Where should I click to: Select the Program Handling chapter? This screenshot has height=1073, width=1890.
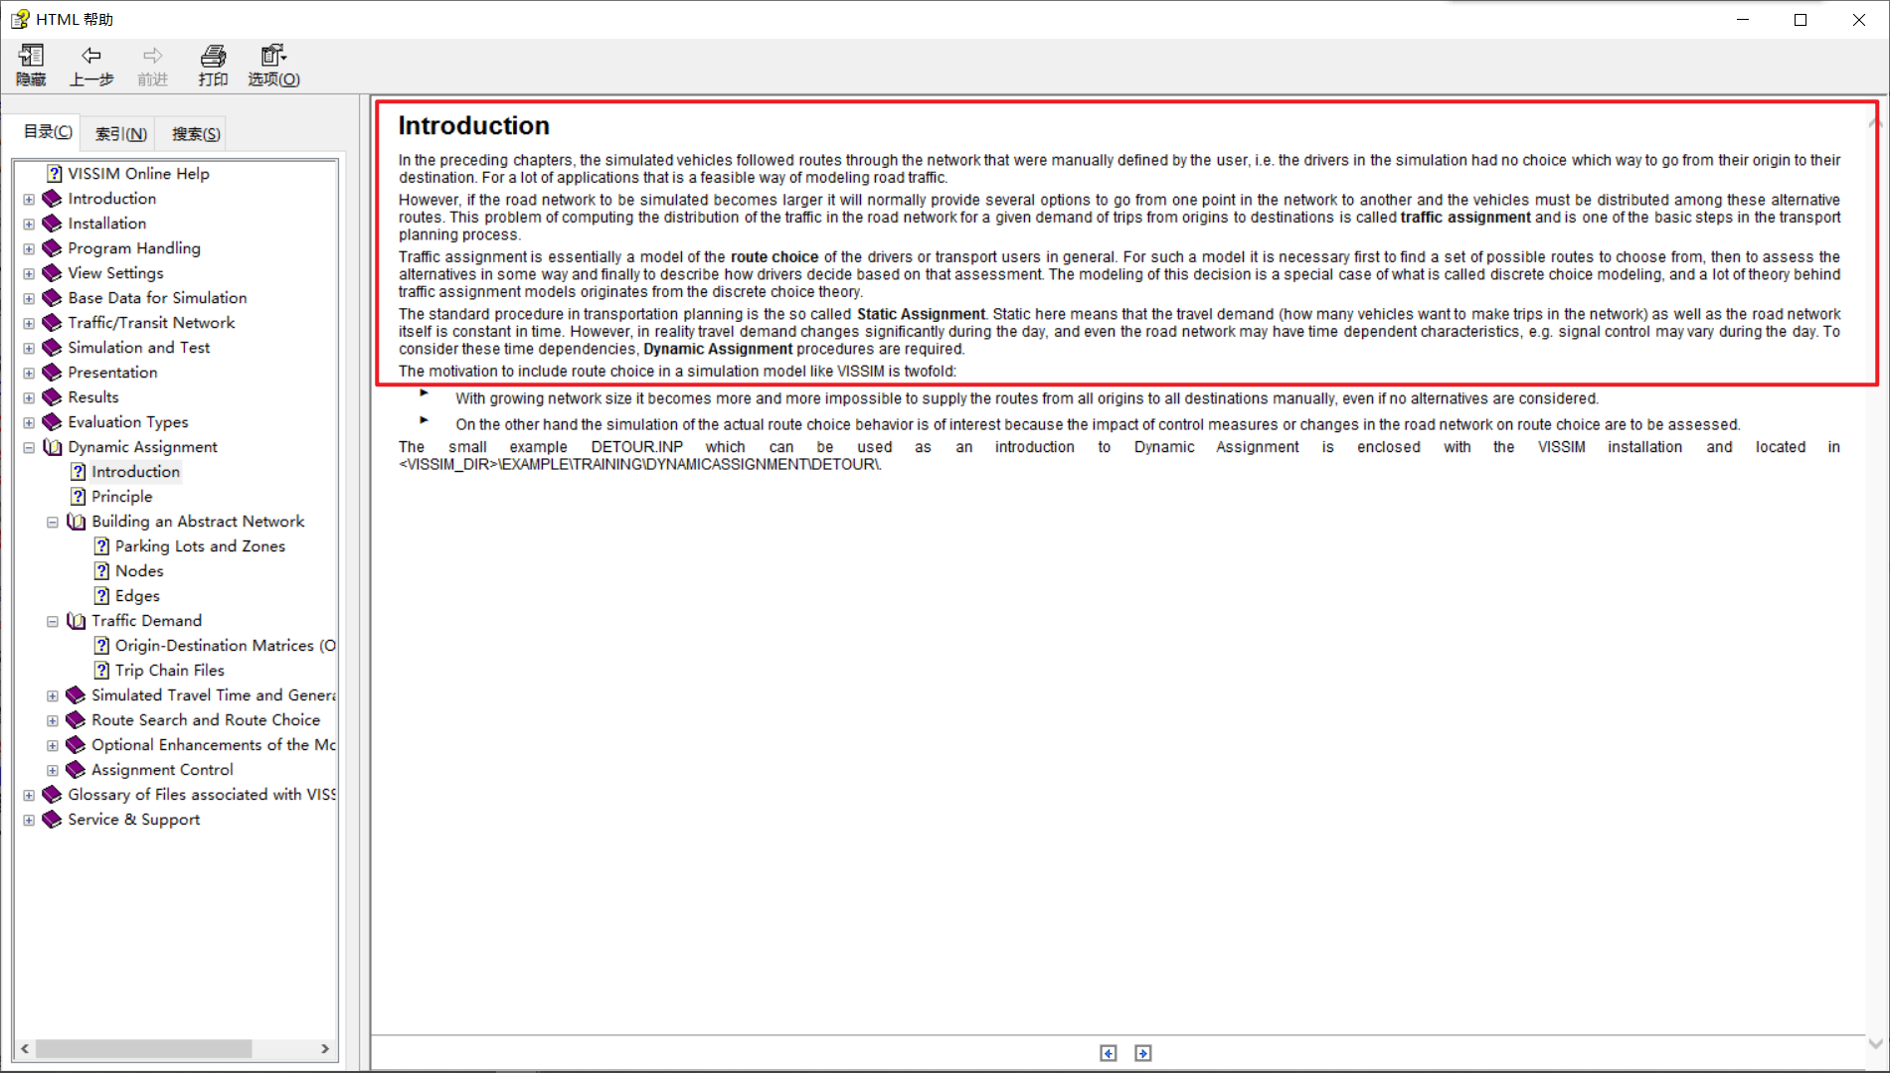pyautogui.click(x=134, y=248)
